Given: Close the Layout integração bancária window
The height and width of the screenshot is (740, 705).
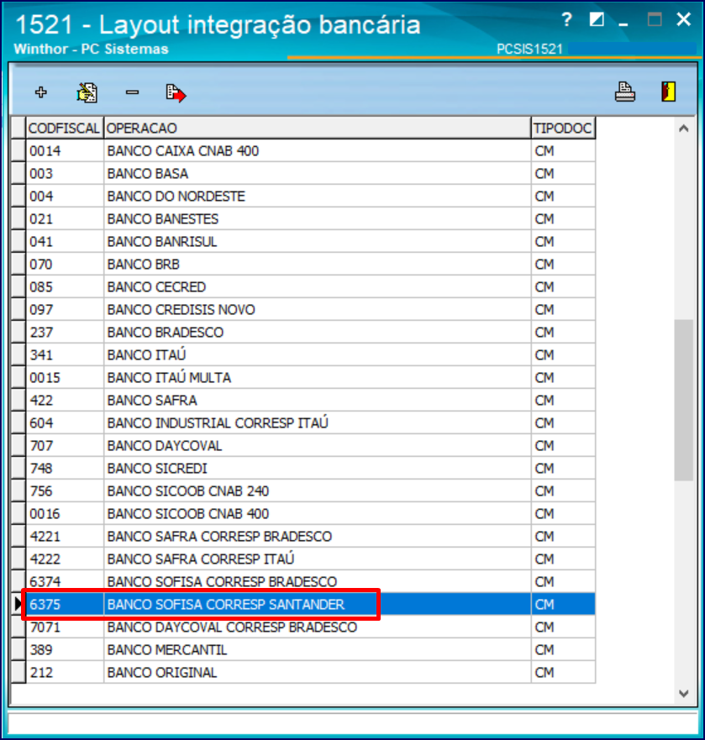Looking at the screenshot, I should tap(683, 19).
